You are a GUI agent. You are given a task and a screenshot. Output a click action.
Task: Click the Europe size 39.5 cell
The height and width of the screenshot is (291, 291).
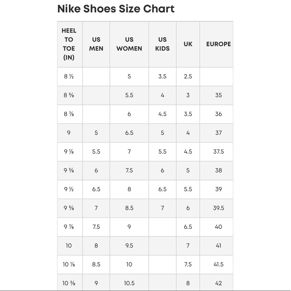click(x=219, y=208)
